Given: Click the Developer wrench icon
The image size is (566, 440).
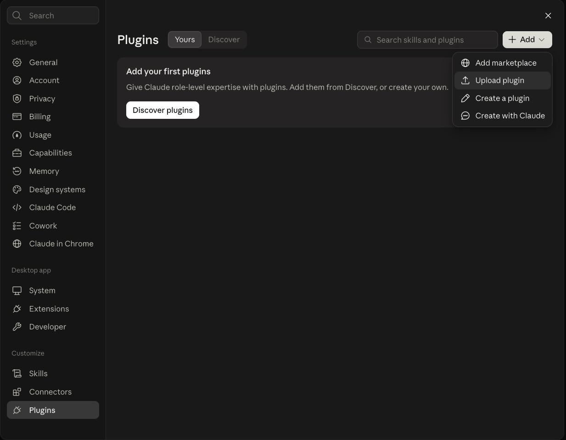Looking at the screenshot, I should pos(17,327).
